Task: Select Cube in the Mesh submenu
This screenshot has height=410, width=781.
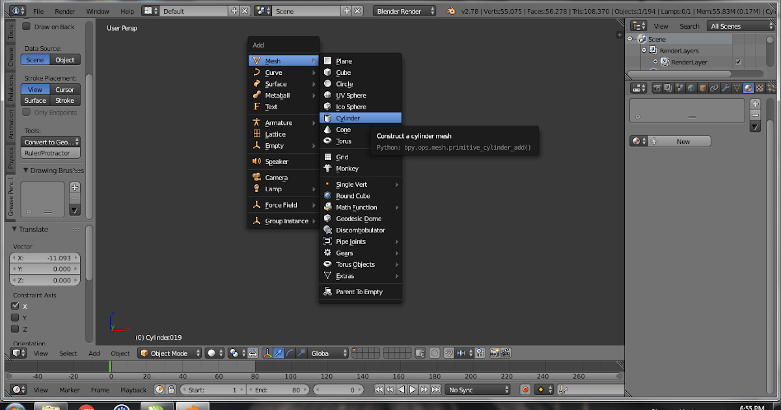Action: (360, 72)
